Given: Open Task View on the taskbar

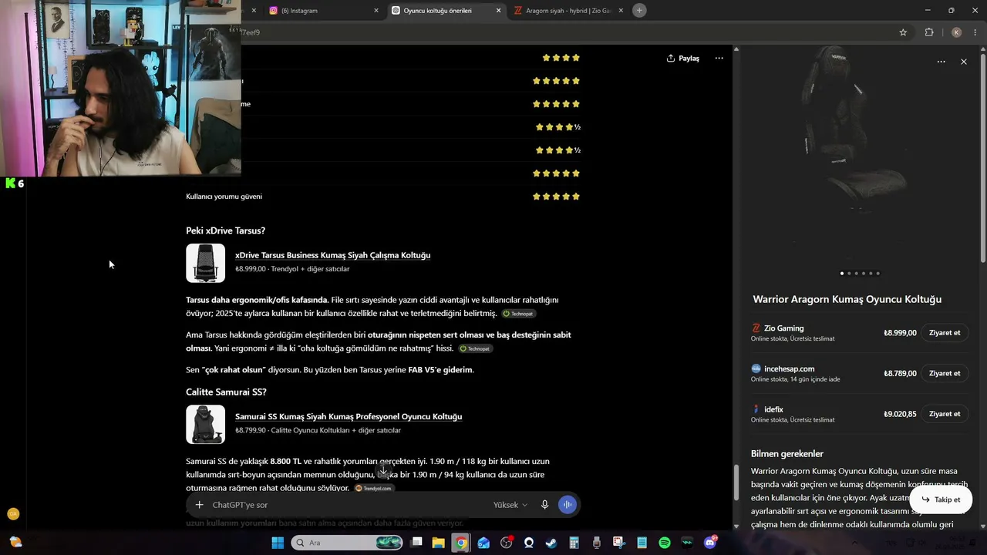Looking at the screenshot, I should [x=417, y=543].
